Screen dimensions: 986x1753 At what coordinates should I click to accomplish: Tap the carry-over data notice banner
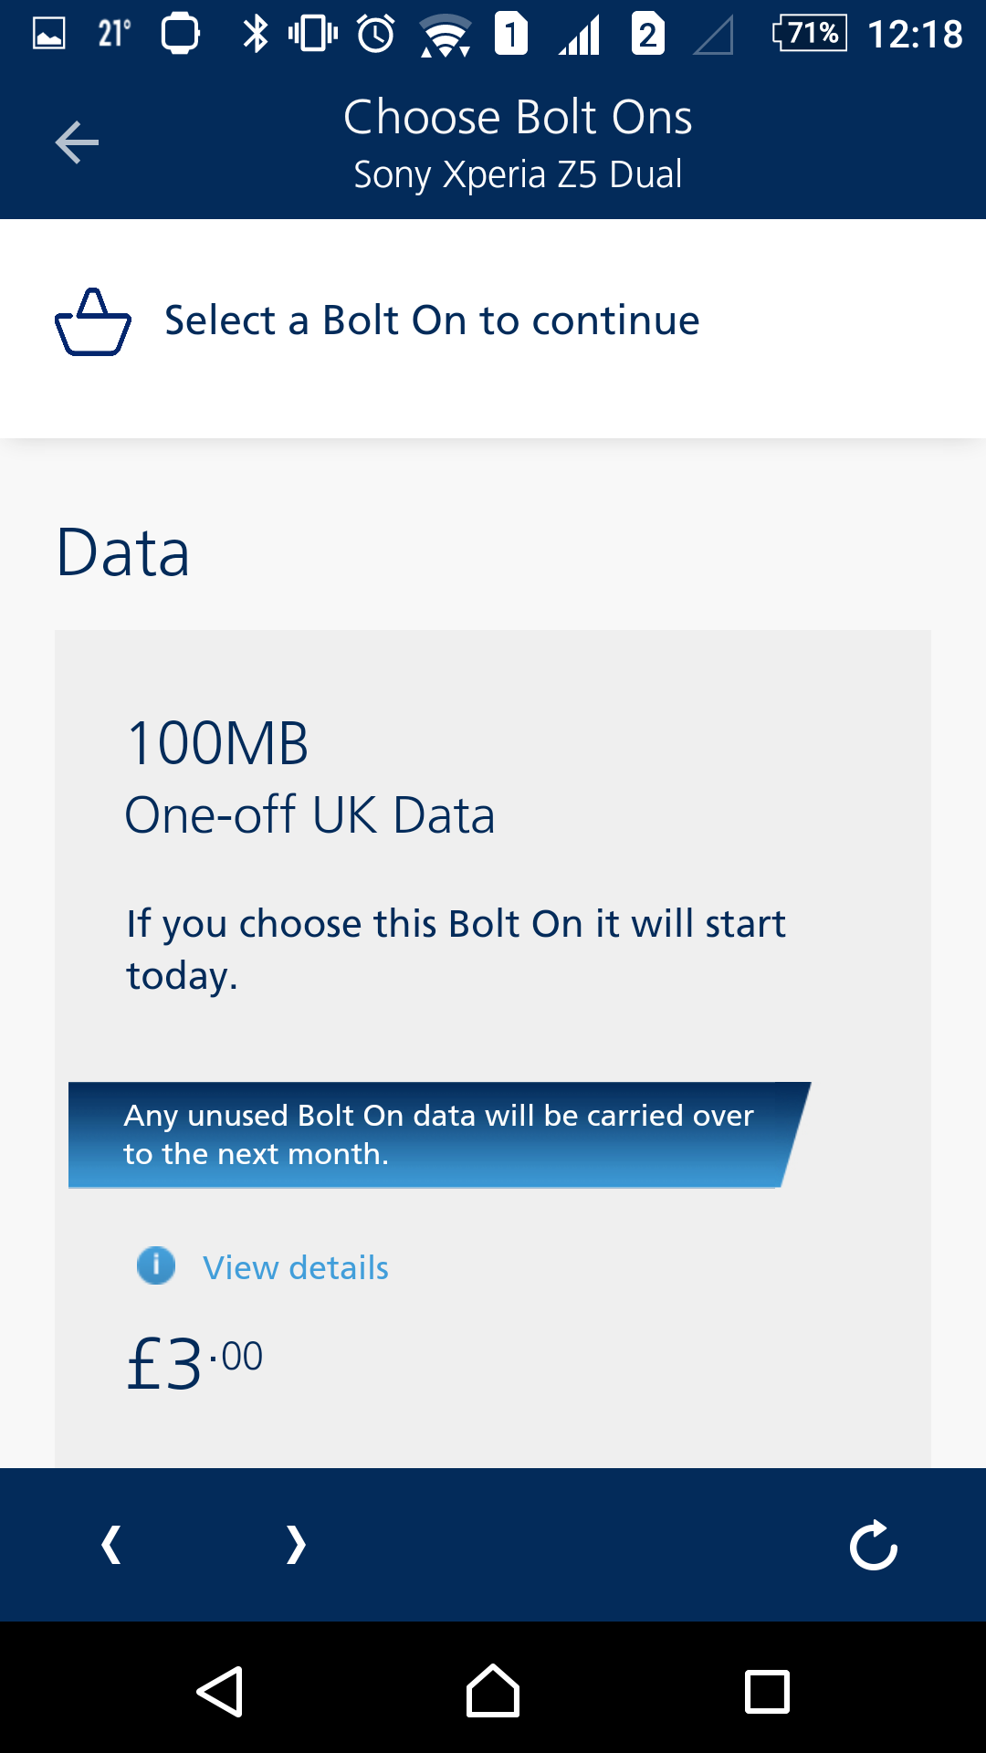coord(438,1134)
